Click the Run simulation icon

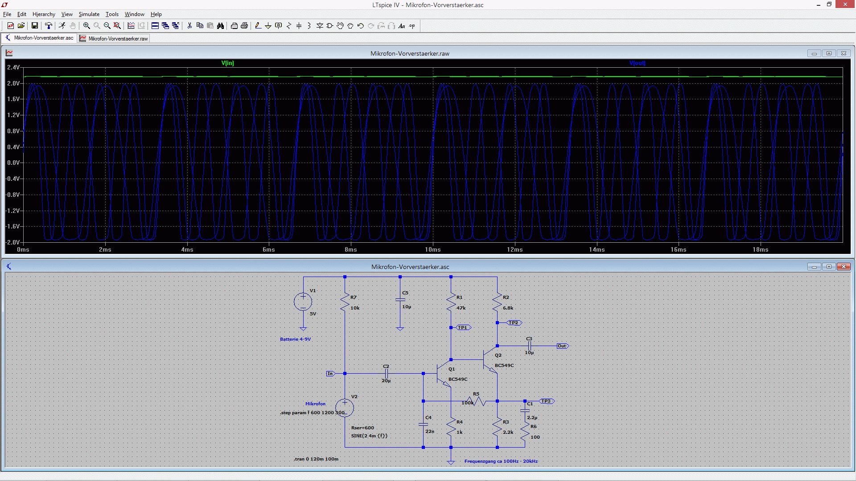pyautogui.click(x=62, y=26)
